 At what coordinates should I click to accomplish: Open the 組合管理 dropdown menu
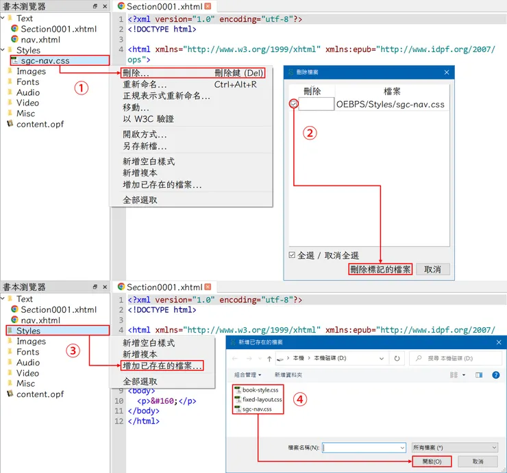point(248,375)
